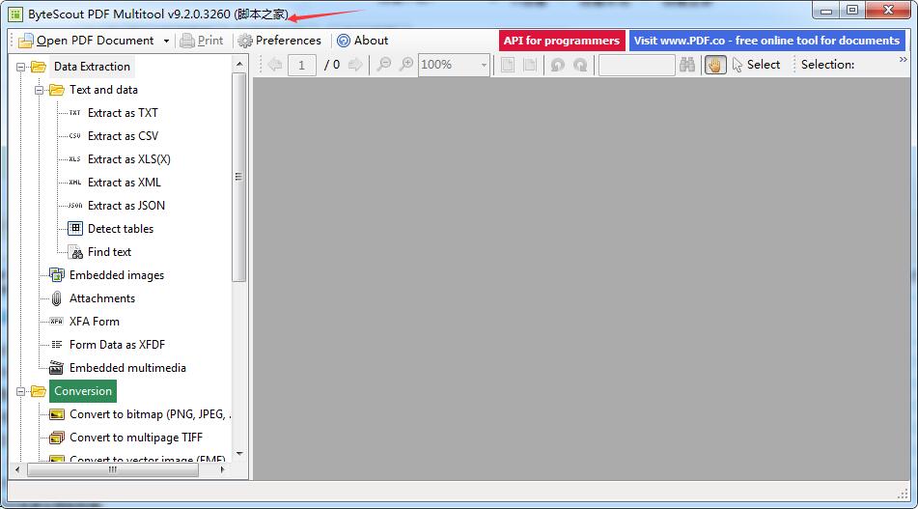This screenshot has width=918, height=509.
Task: Click the zoom out magnifier icon
Action: point(384,65)
